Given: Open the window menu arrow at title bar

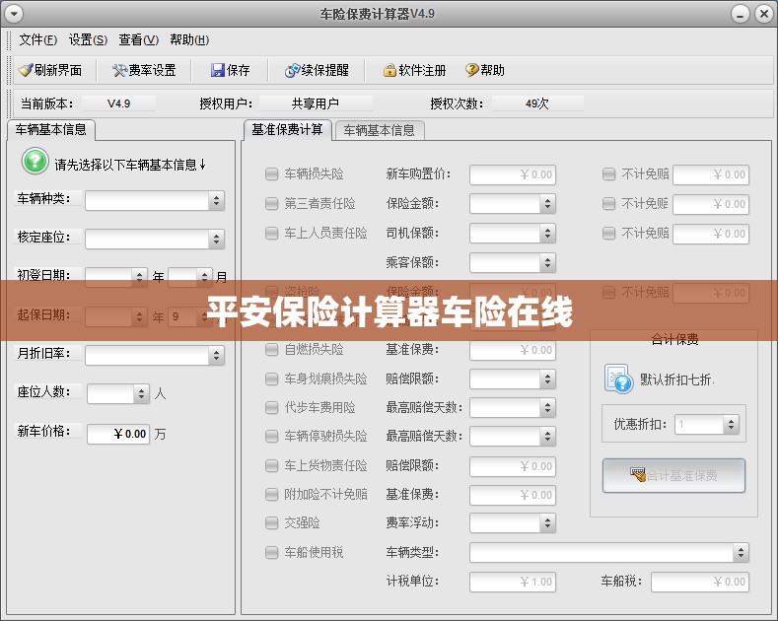Looking at the screenshot, I should (14, 14).
